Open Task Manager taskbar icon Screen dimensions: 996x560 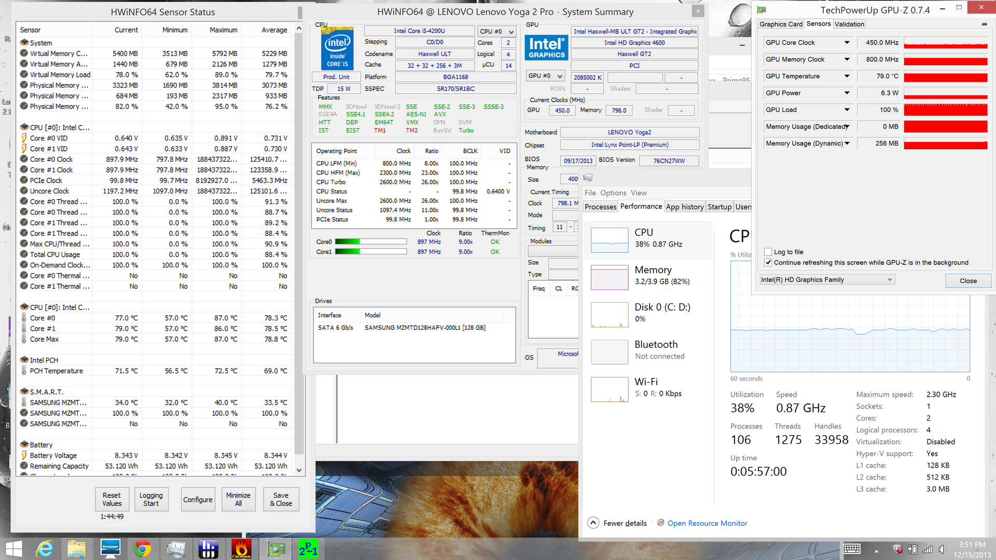(x=176, y=549)
